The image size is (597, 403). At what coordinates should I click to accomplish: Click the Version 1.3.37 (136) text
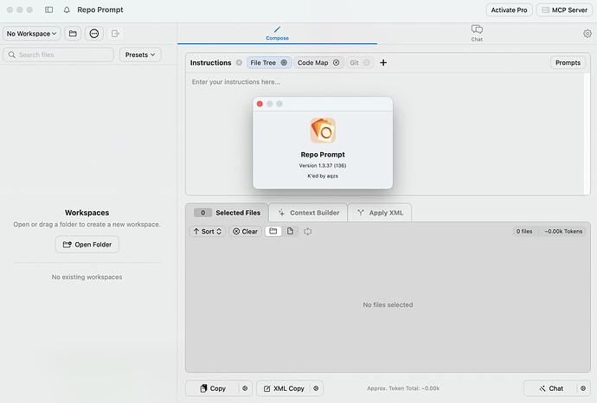323,165
